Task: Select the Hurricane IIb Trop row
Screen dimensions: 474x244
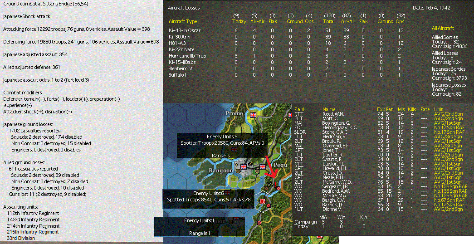Action: click(287, 56)
